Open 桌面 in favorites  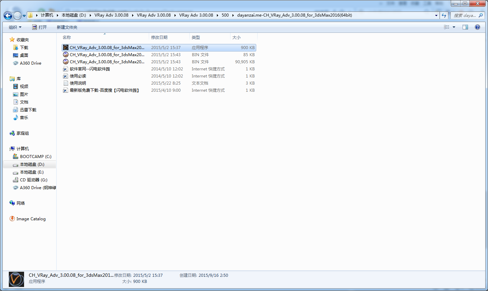(24, 55)
